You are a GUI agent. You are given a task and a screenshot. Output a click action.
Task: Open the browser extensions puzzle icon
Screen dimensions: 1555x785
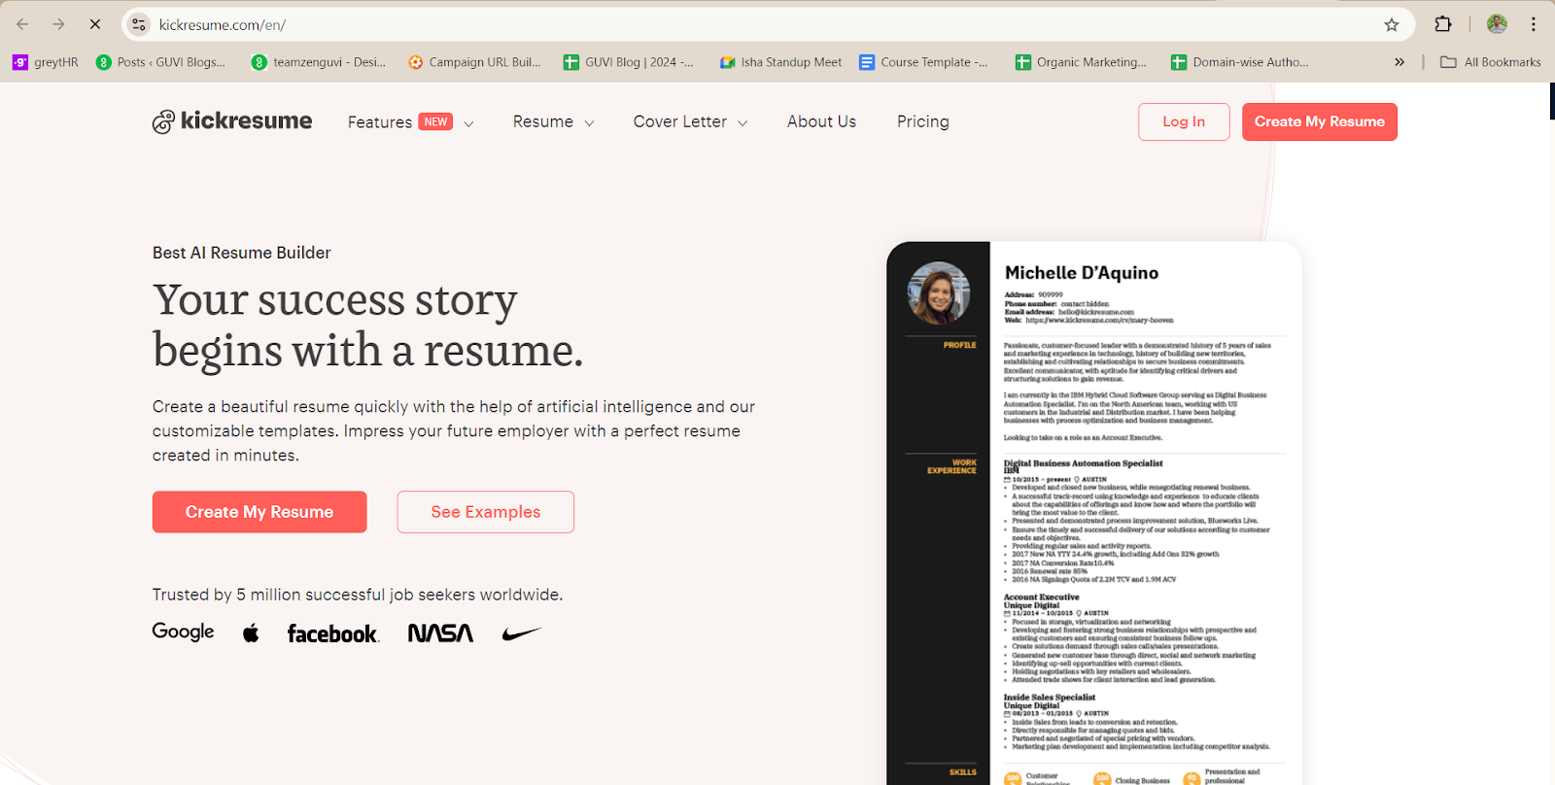1443,24
